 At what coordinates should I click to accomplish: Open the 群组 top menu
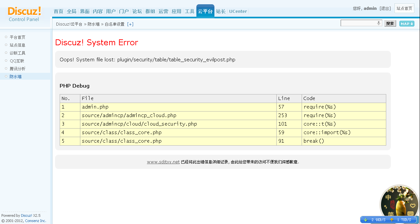tap(150, 11)
